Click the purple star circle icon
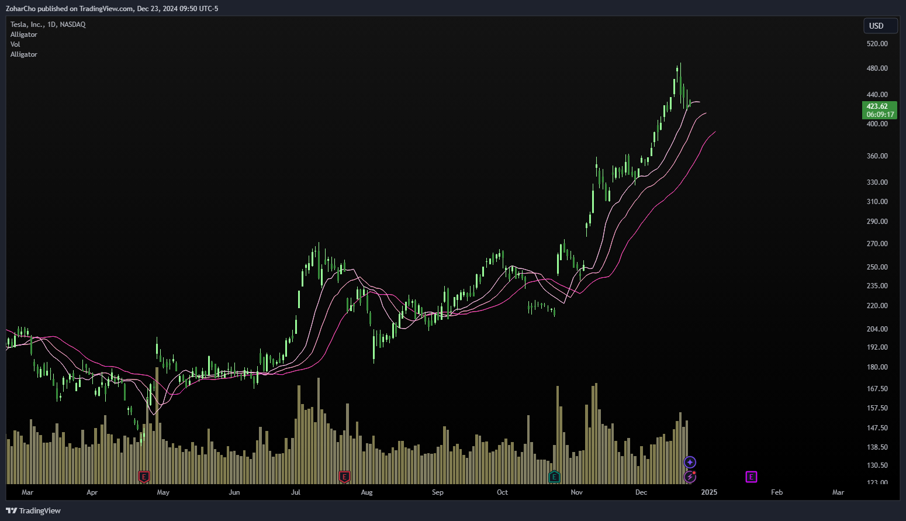This screenshot has height=521, width=906. [690, 463]
